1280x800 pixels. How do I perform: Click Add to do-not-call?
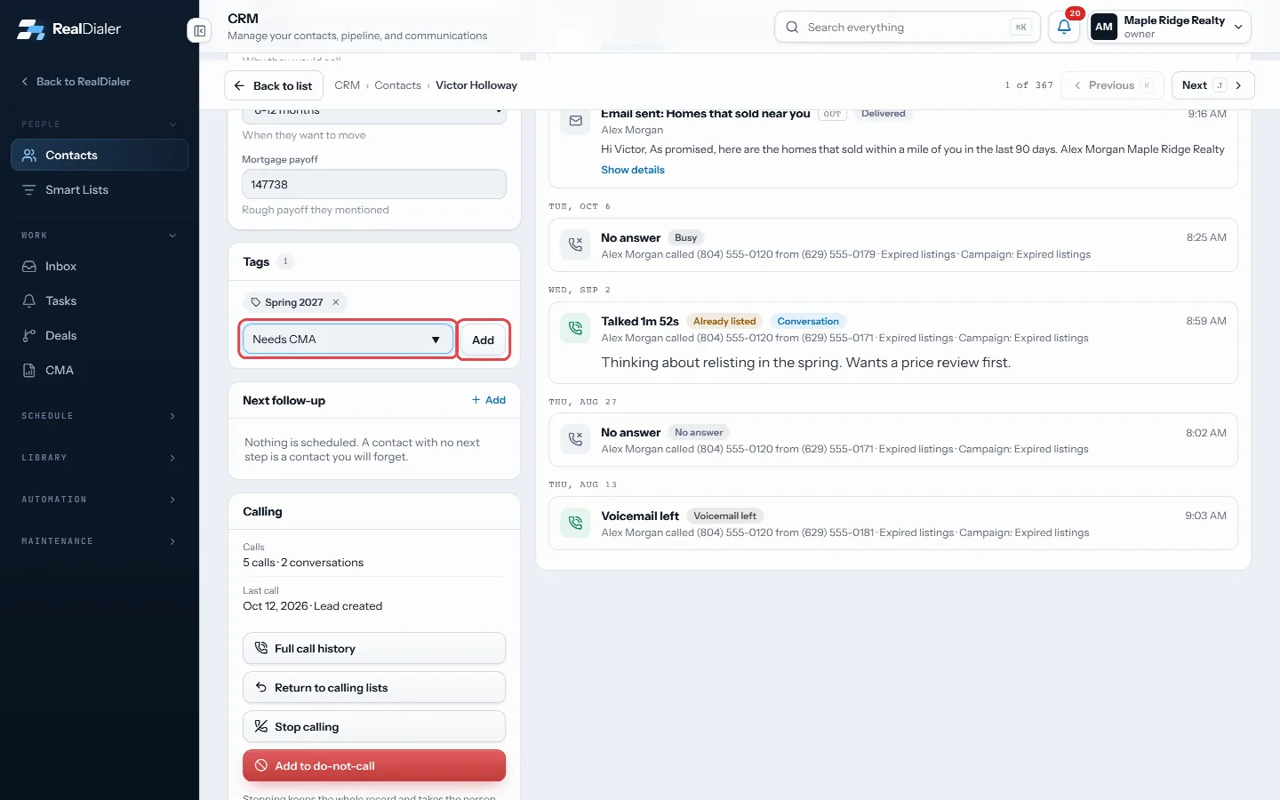(x=374, y=765)
